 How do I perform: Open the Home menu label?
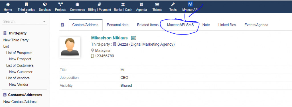pyautogui.click(x=8, y=10)
